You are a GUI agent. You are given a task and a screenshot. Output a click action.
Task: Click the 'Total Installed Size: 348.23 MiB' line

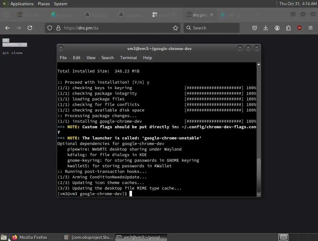[98, 71]
